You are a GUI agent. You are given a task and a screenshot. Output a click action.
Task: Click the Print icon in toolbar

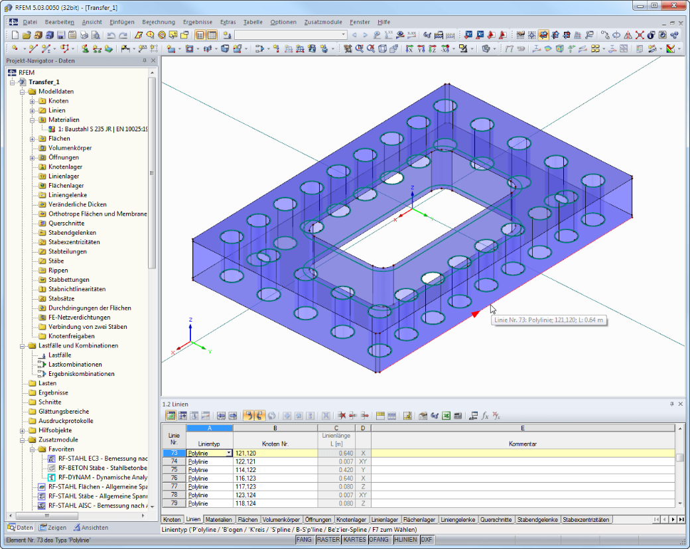pos(84,34)
